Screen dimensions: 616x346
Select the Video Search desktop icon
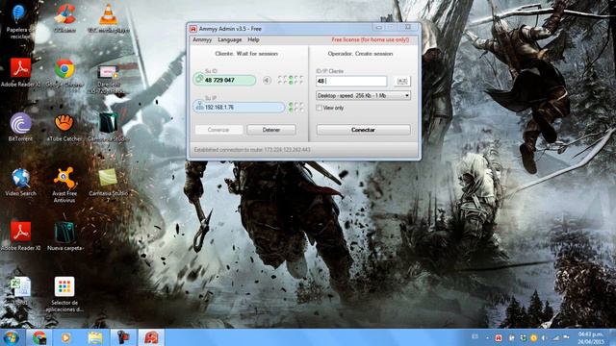(20, 182)
